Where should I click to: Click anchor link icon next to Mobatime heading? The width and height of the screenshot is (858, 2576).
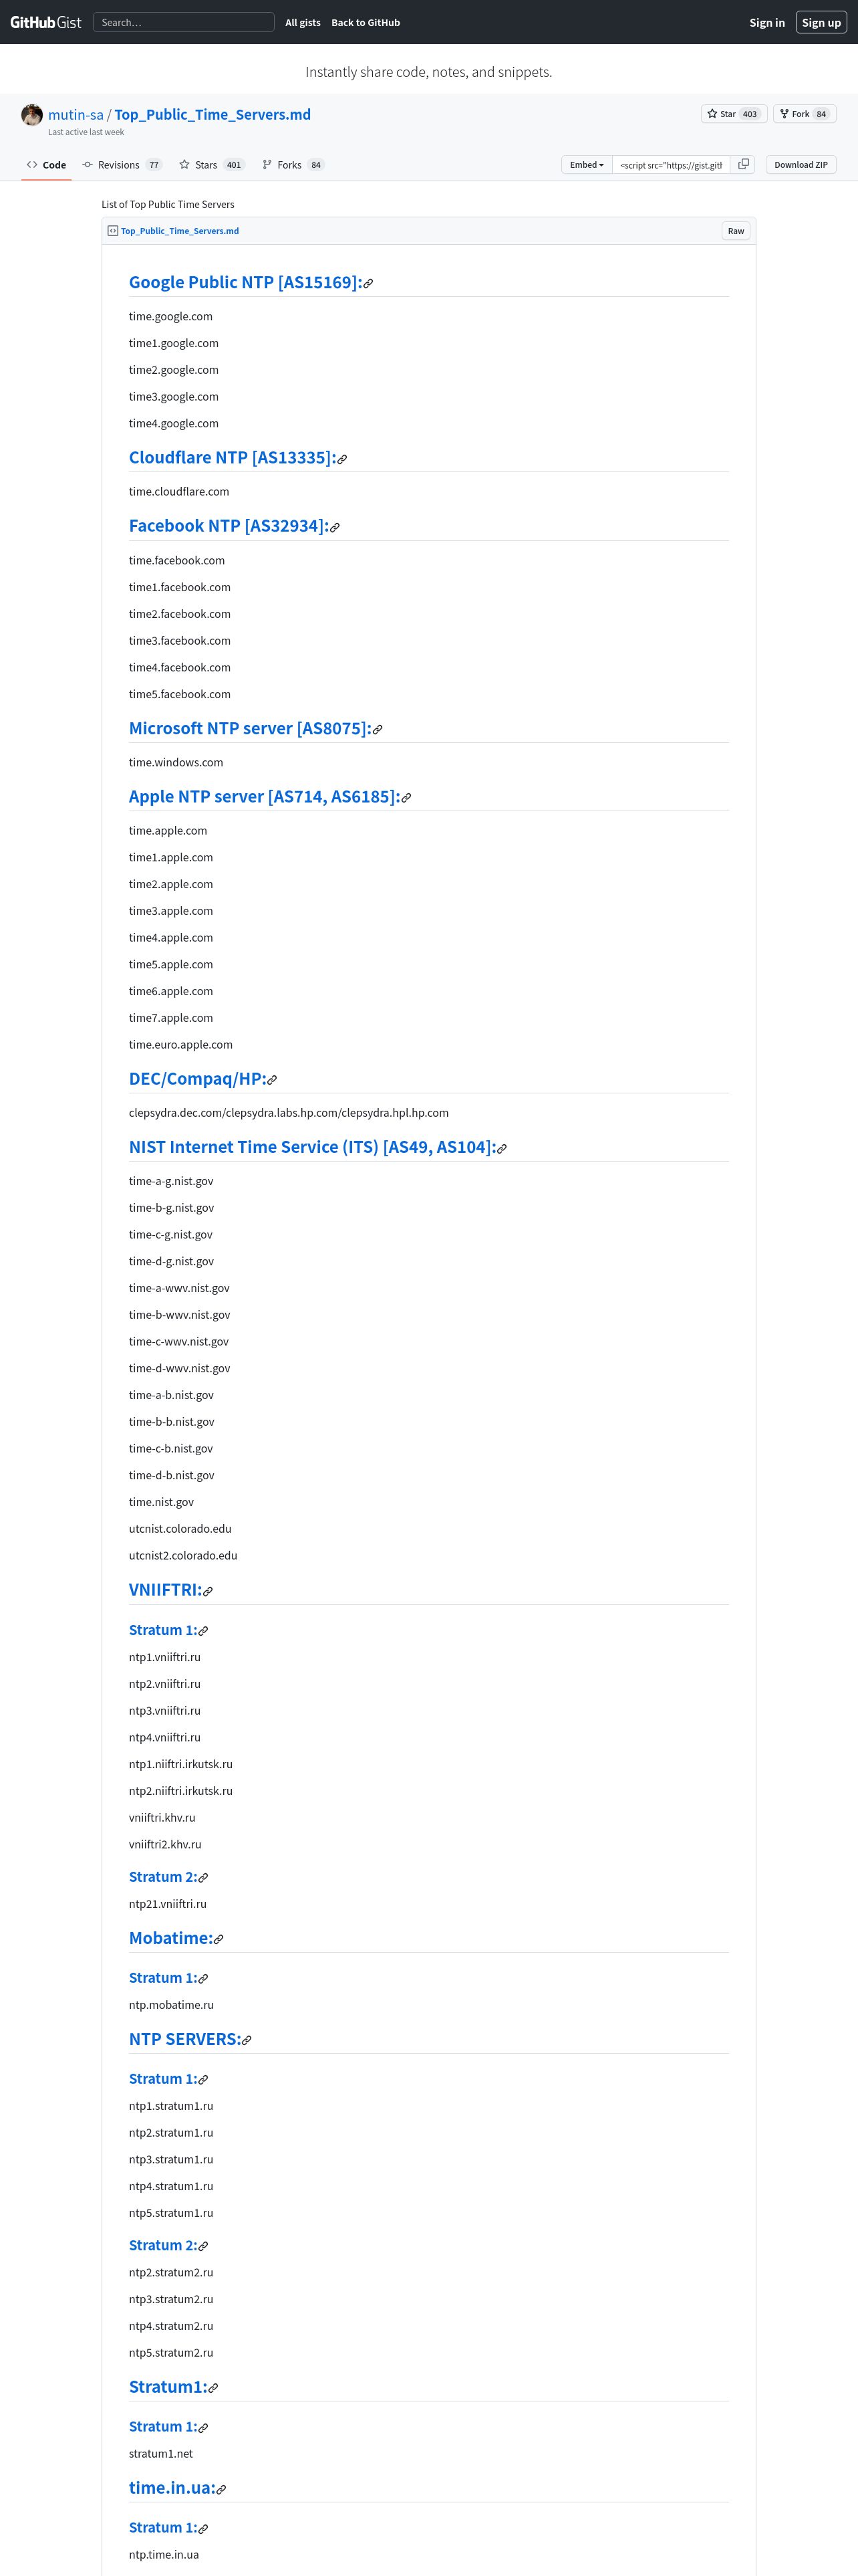218,1939
